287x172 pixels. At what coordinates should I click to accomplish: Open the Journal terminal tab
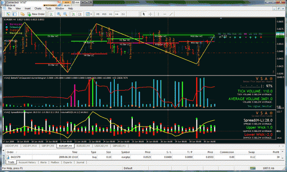tap(80, 162)
